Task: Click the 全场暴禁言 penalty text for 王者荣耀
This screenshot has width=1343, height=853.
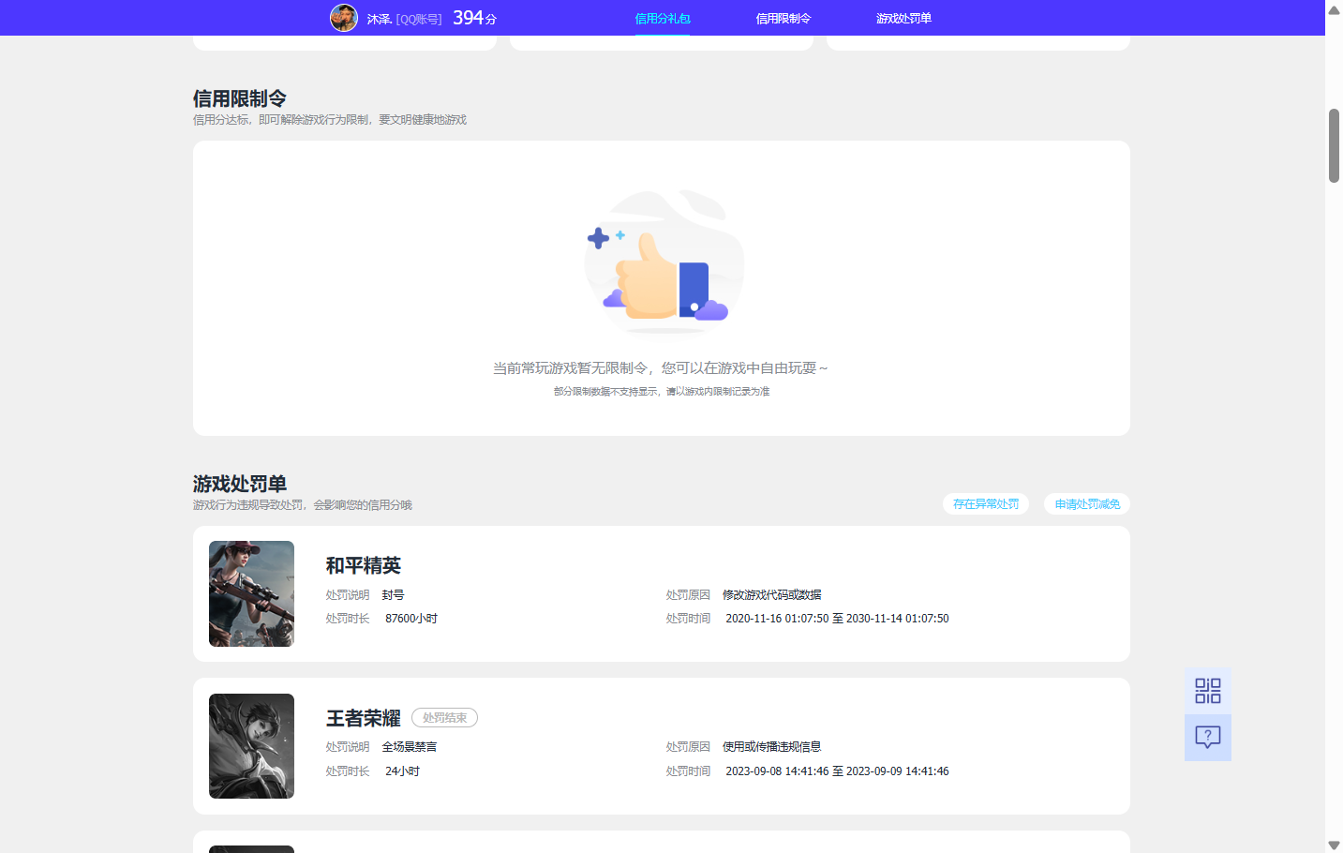Action: click(x=410, y=746)
